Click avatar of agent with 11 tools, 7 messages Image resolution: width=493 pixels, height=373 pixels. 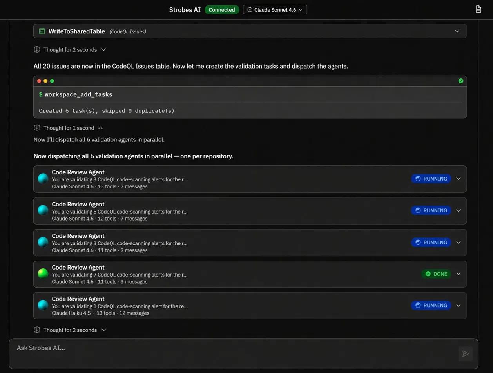coord(43,242)
